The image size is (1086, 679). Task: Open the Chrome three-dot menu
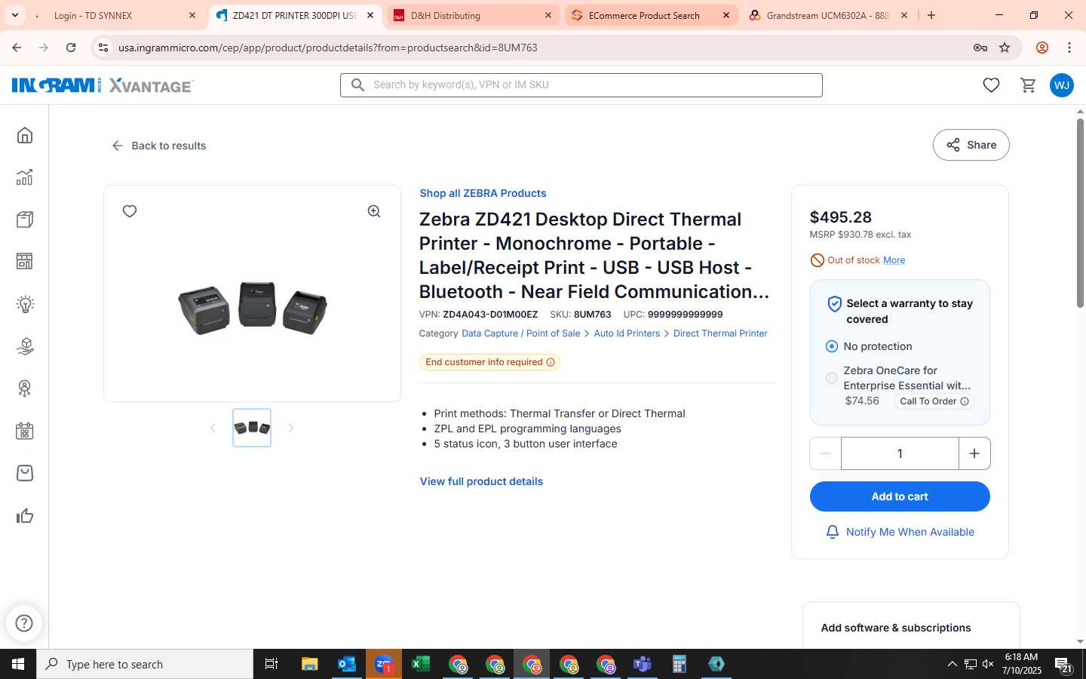click(1069, 48)
